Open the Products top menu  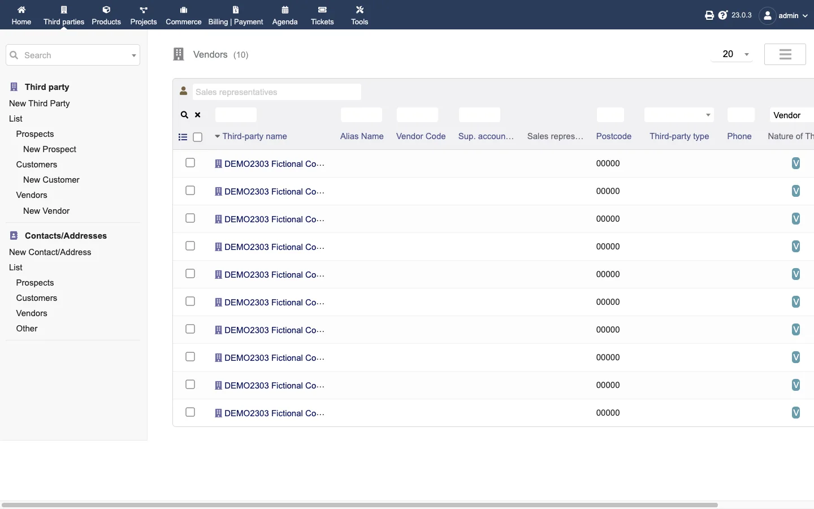[x=106, y=15]
